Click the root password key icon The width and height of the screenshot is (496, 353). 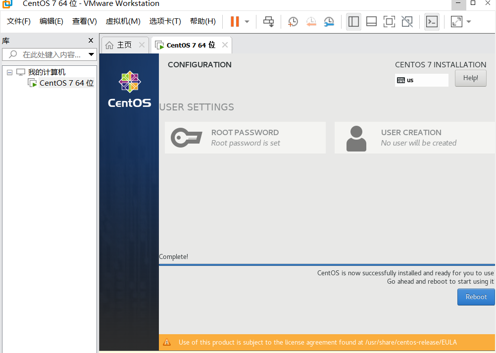(x=186, y=138)
